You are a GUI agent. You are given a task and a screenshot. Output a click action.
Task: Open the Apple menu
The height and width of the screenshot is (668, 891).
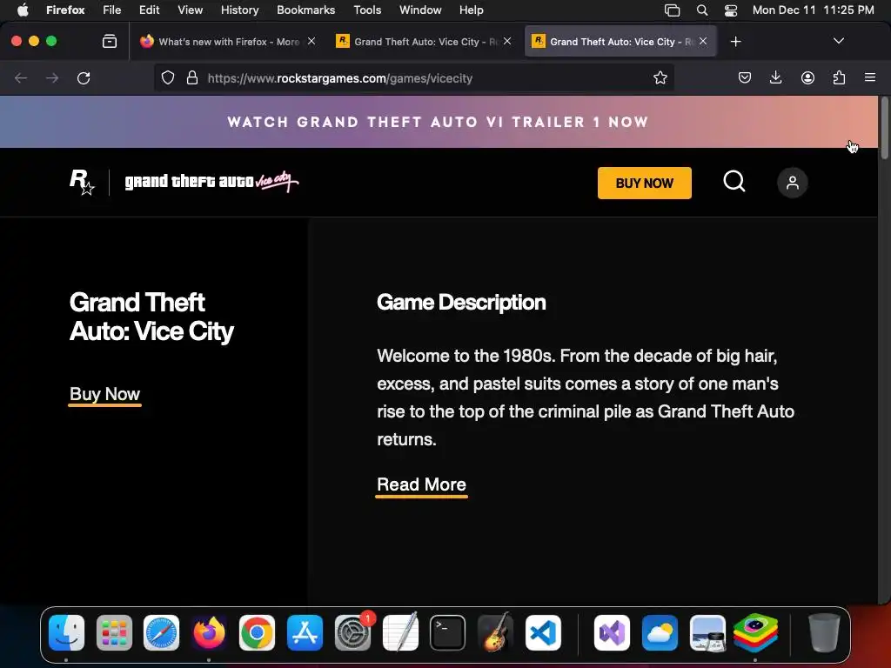[x=23, y=10]
